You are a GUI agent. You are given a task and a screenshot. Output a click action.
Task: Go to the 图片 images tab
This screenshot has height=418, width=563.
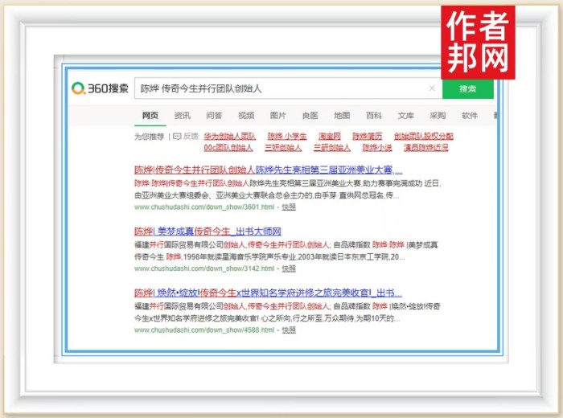(278, 116)
